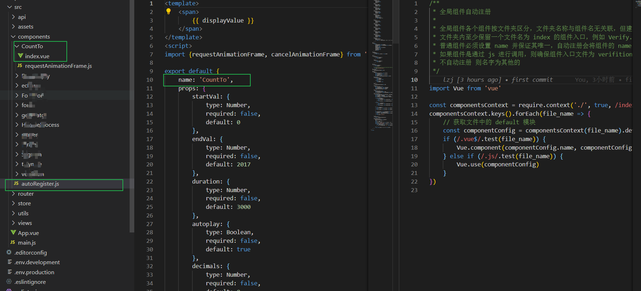Image resolution: width=641 pixels, height=291 pixels.
Task: Open index.vue in the file tree
Action: (37, 56)
